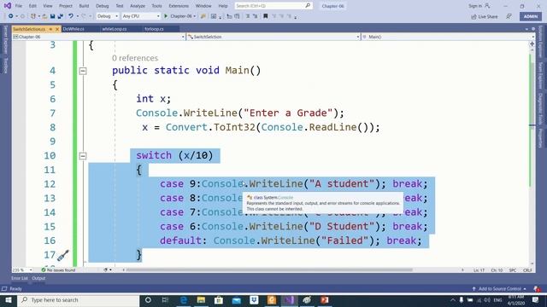547x307 pixels.
Task: Start debugging with green play icon
Action: 166,16
